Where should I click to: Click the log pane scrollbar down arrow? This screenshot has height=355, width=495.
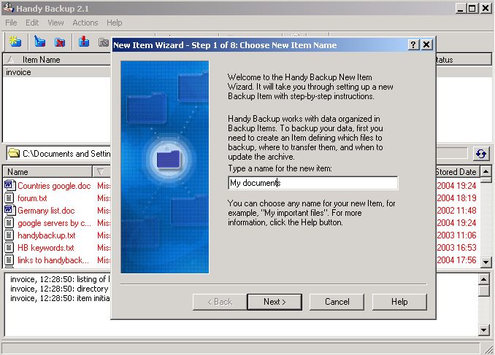pyautogui.click(x=484, y=329)
